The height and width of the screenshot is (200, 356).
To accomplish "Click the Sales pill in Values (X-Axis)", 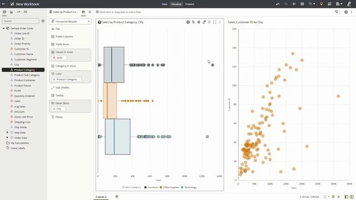I will (x=60, y=58).
